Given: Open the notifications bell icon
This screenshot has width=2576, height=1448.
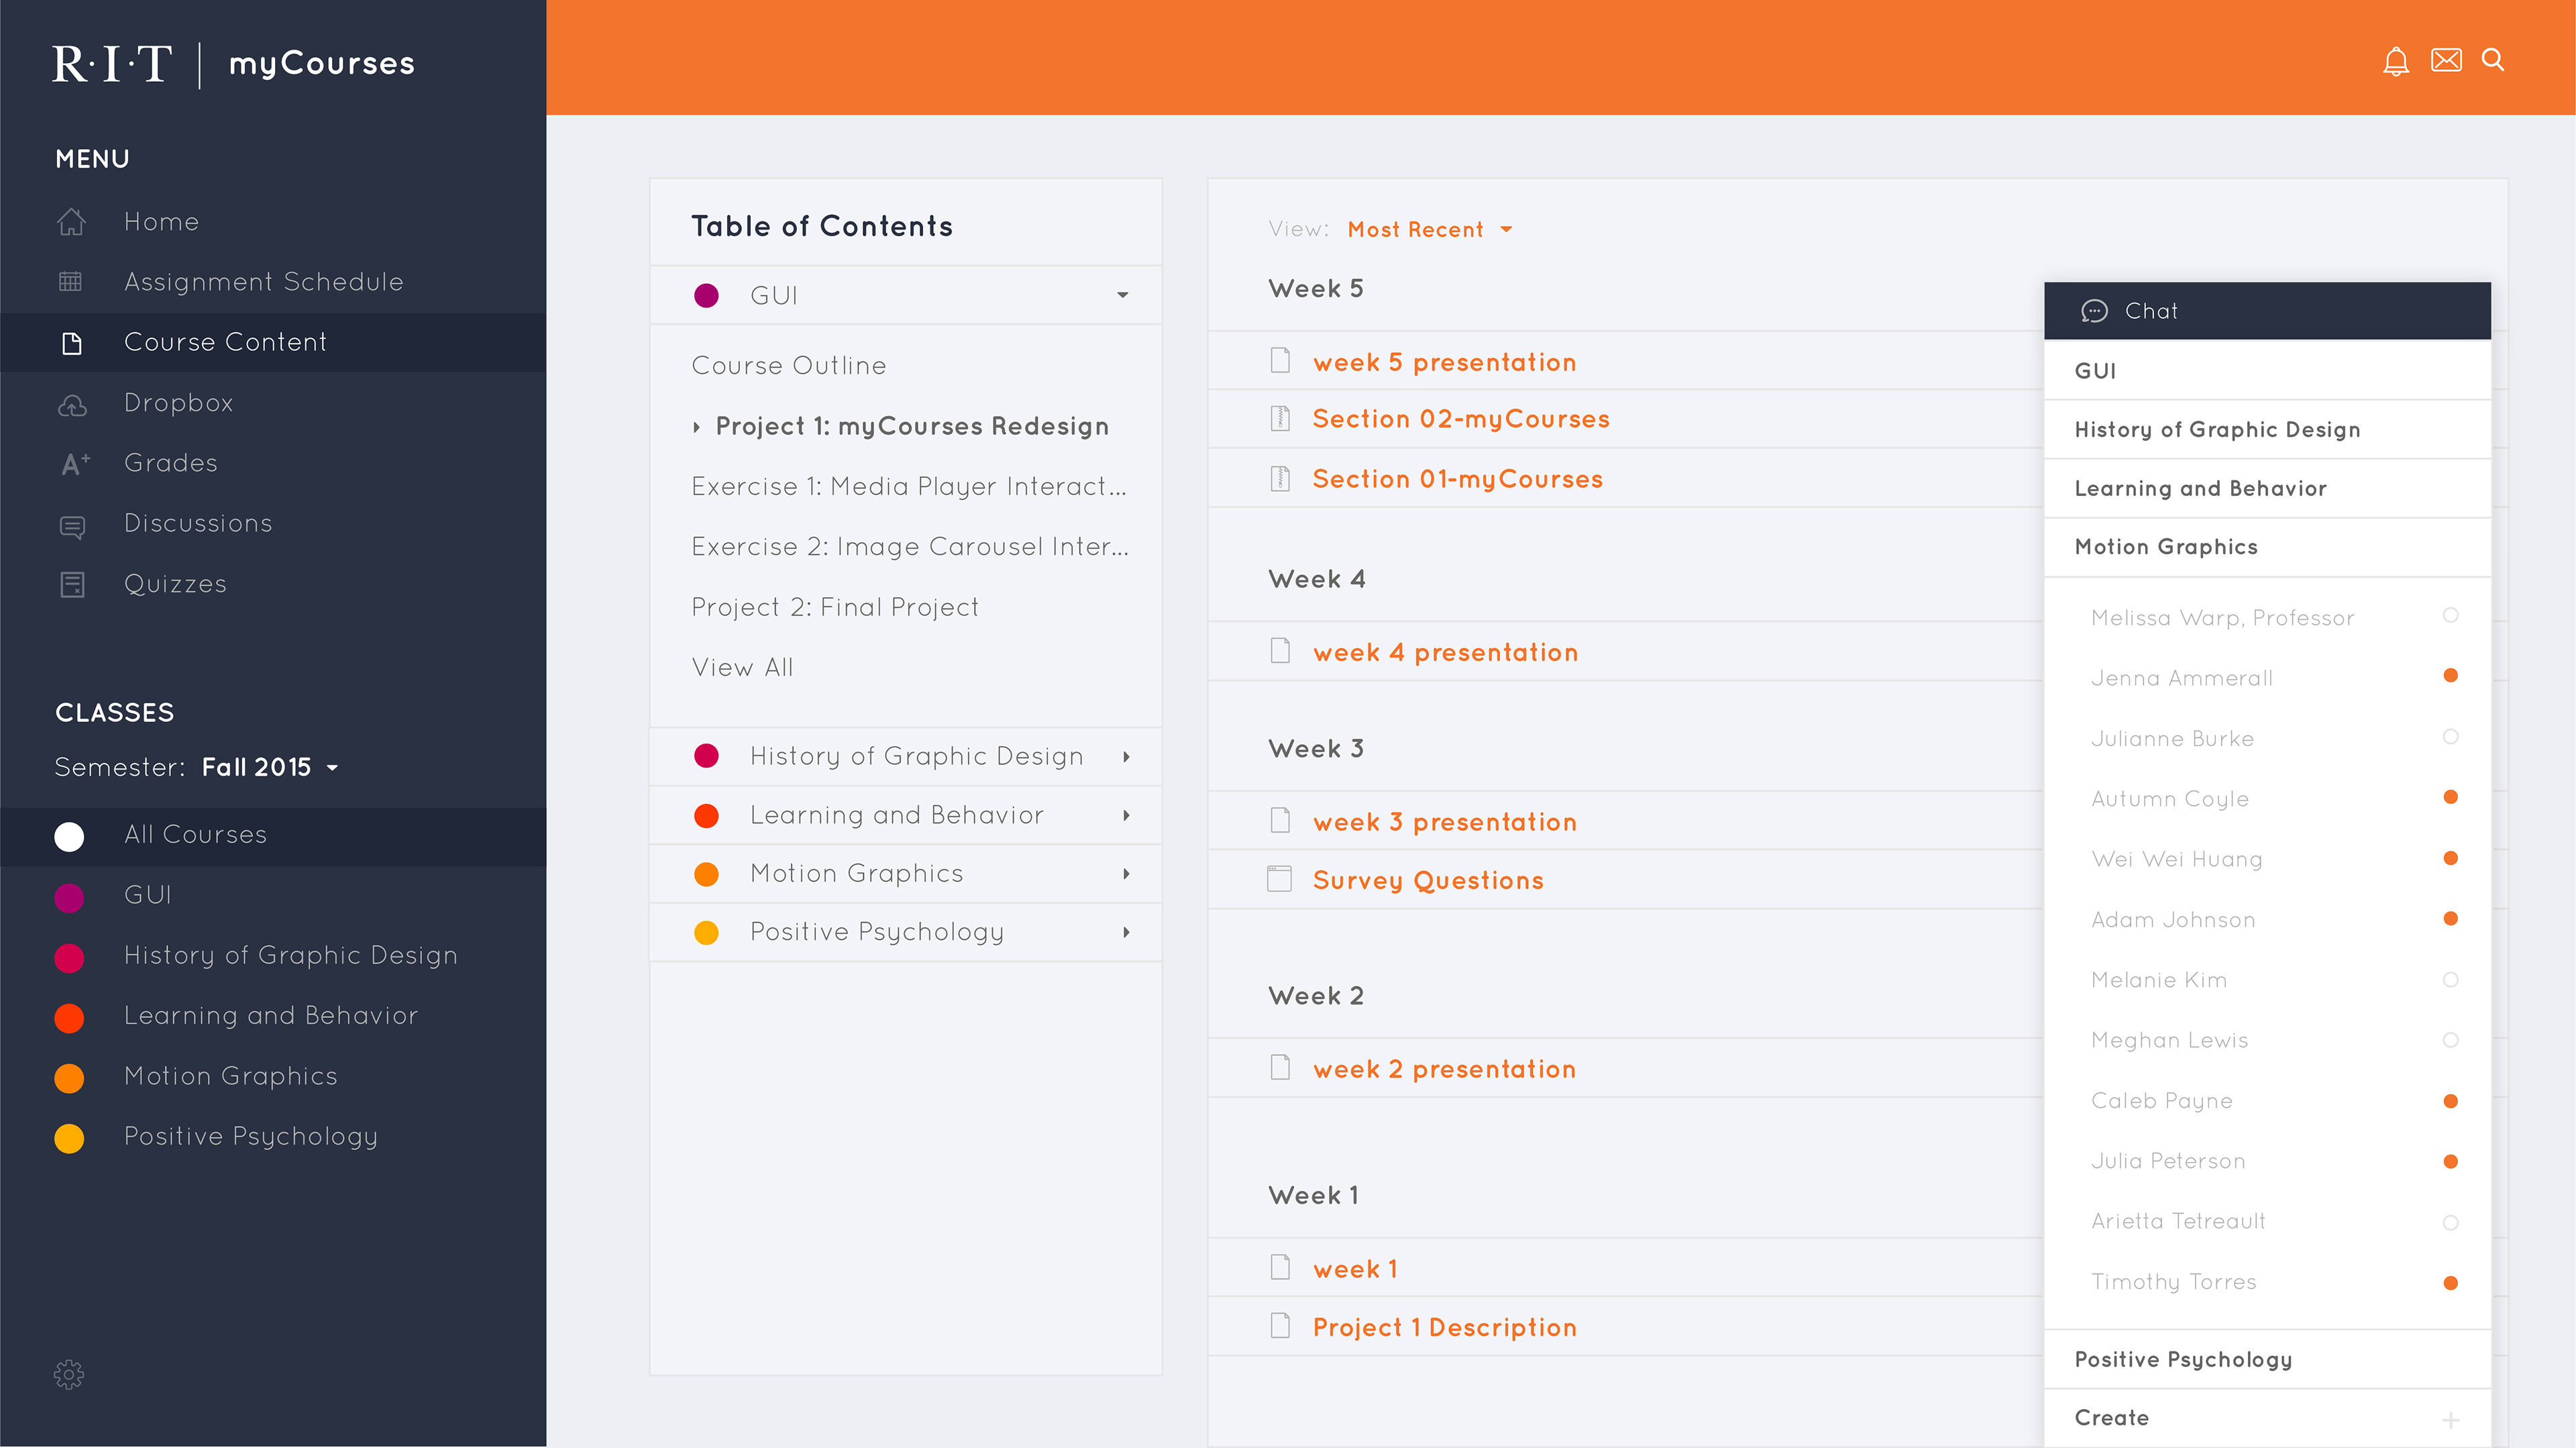Looking at the screenshot, I should 2395,61.
